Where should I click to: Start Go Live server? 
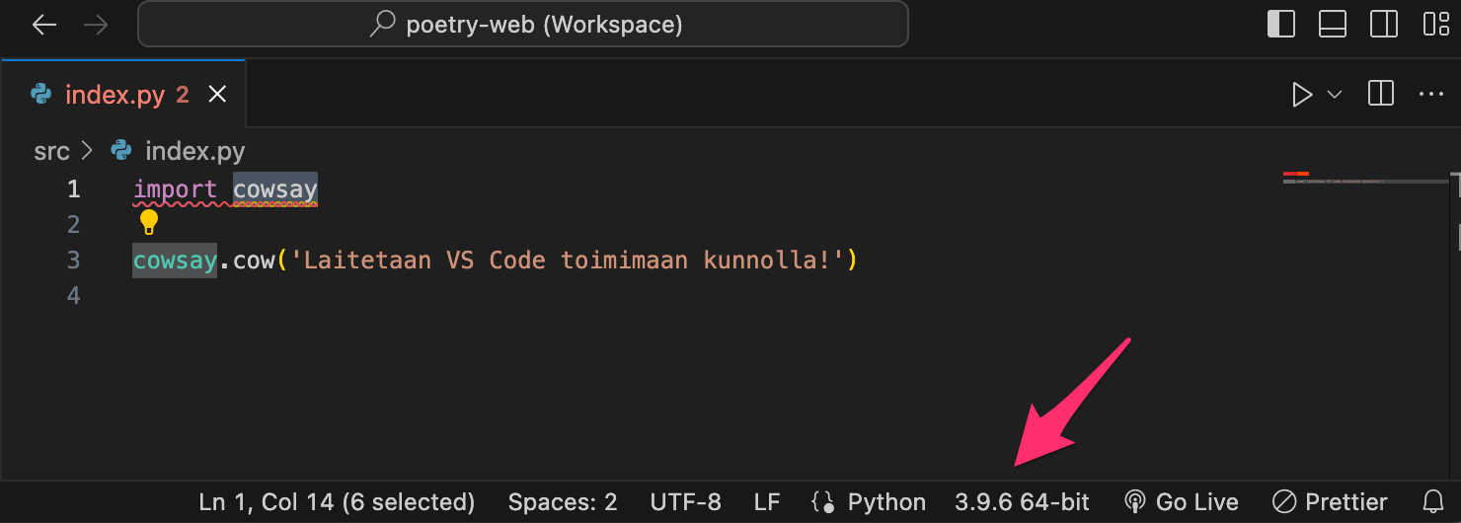pos(1182,502)
